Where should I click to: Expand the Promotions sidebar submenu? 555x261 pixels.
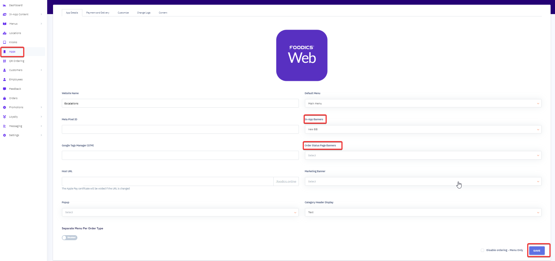point(41,107)
